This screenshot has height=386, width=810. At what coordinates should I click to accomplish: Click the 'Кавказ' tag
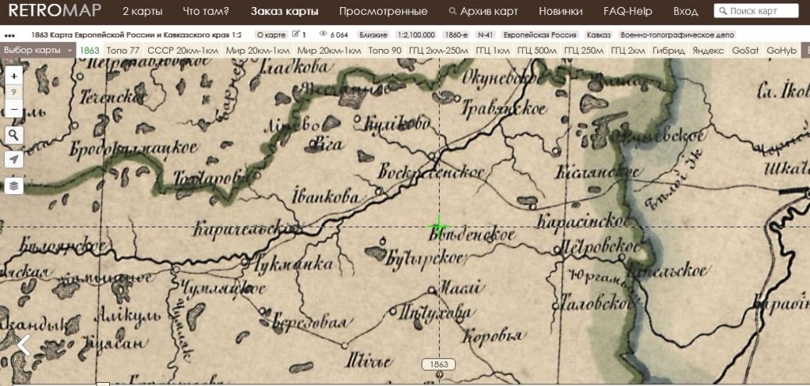coord(598,35)
